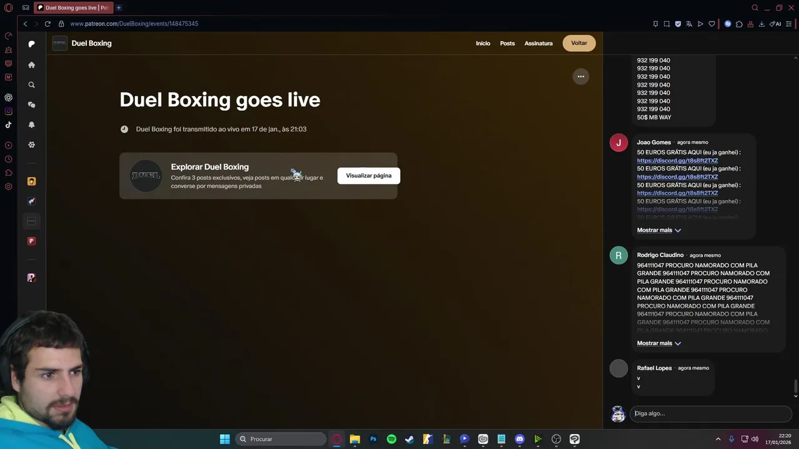
Task: Click the chat panel scrollbar
Action: click(795, 387)
